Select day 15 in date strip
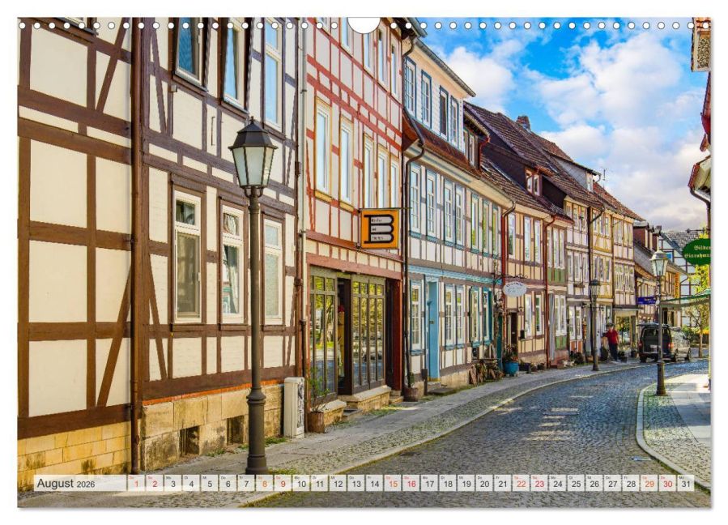This screenshot has width=728, height=525. click(393, 484)
